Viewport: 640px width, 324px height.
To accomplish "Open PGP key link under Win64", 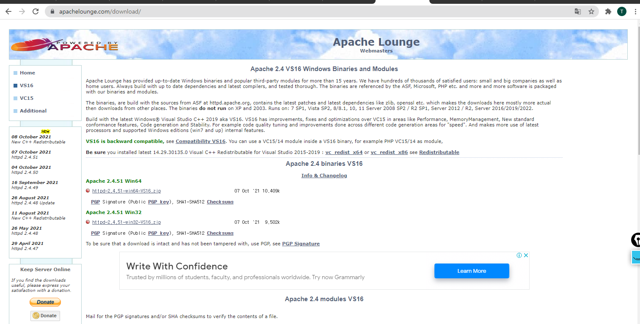I will [159, 202].
